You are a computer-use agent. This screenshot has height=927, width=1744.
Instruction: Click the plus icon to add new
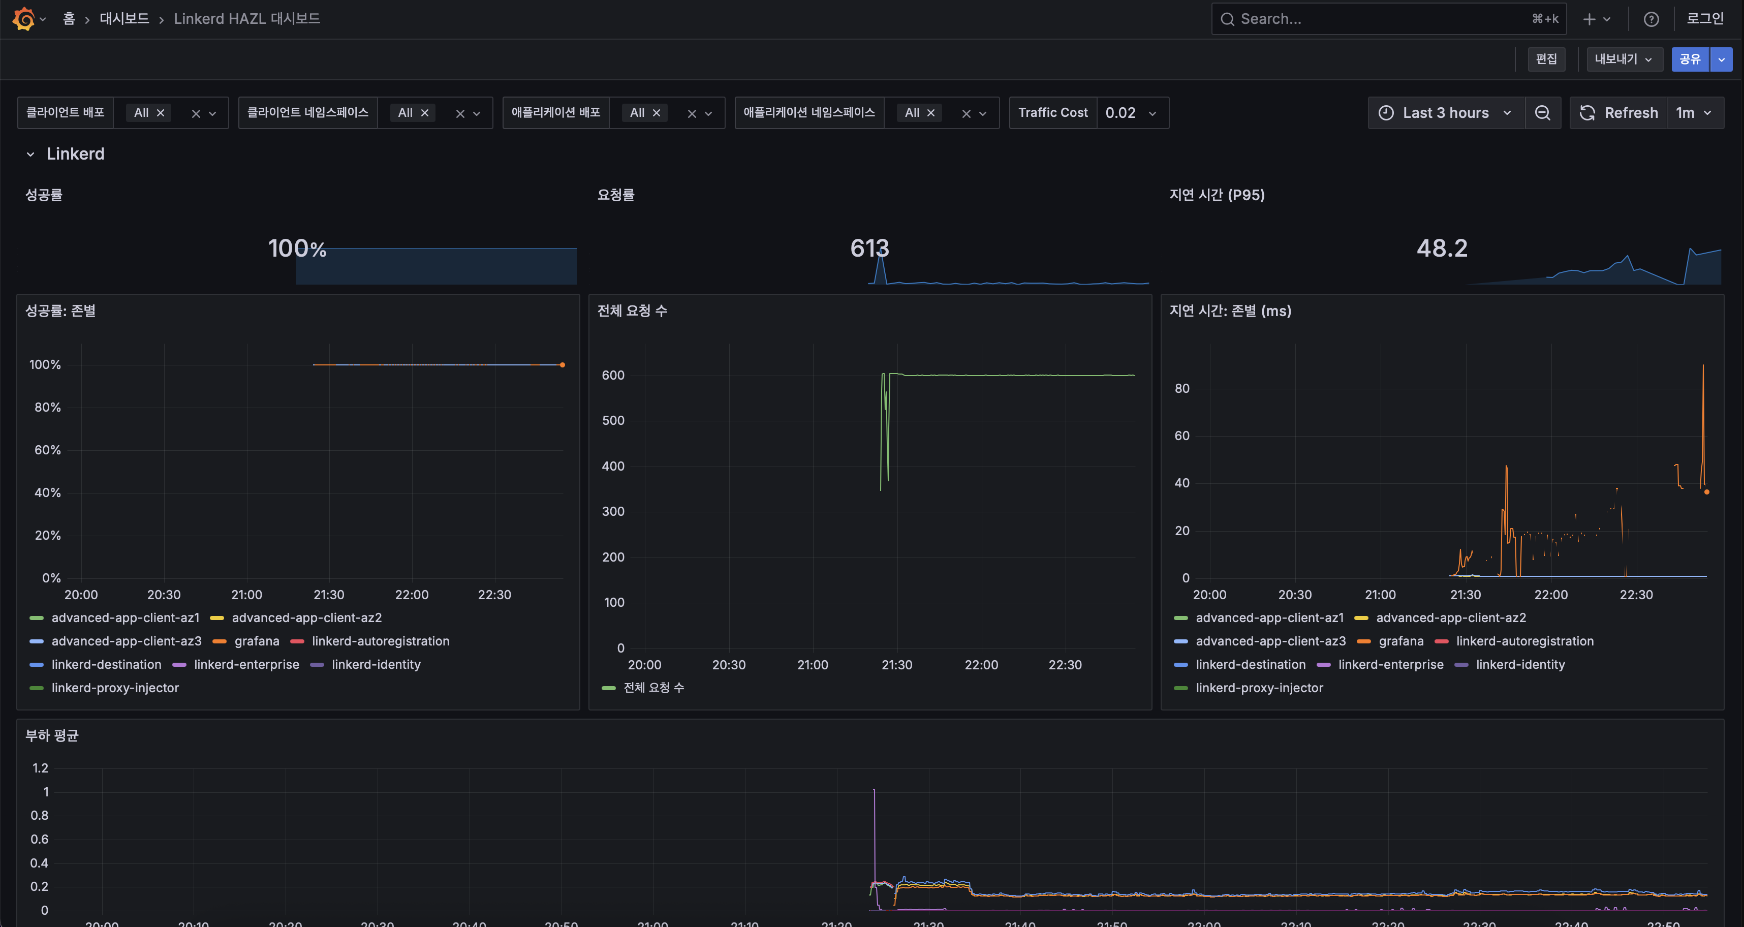1589,19
